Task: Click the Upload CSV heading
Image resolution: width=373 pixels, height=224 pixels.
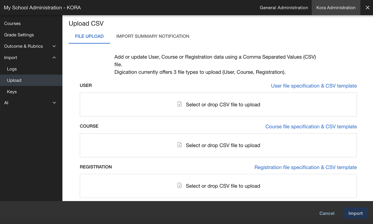Action: (86, 23)
